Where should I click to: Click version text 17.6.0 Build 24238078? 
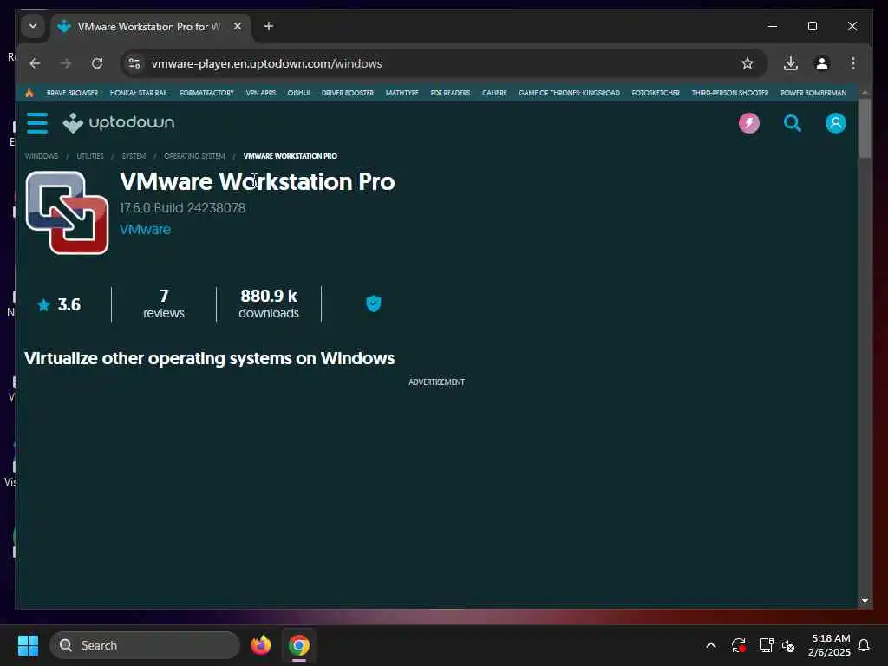click(x=182, y=208)
